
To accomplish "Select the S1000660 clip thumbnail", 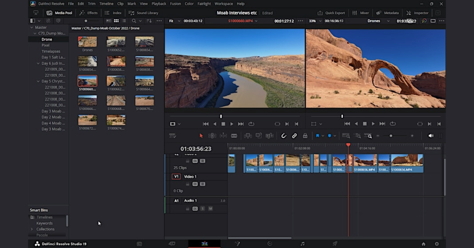I will click(x=87, y=81).
